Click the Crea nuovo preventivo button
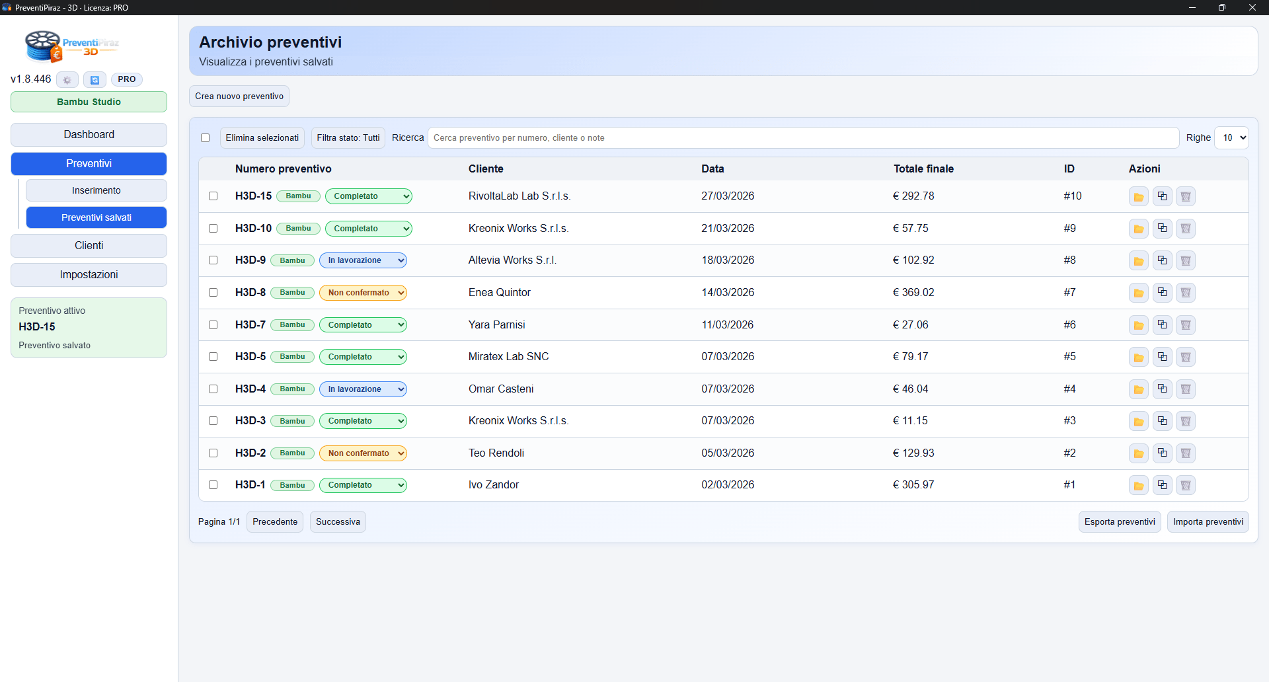 [x=239, y=96]
